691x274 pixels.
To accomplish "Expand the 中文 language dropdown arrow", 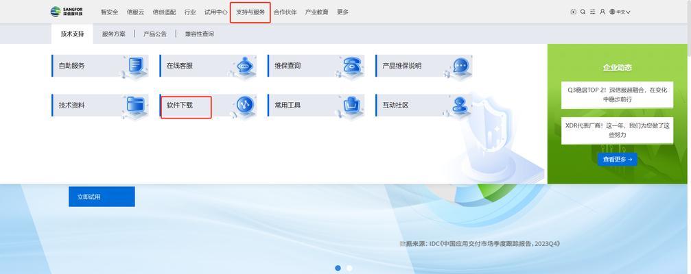I will pyautogui.click(x=628, y=12).
